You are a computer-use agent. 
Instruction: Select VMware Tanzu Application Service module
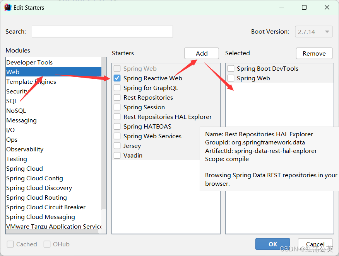pyautogui.click(x=54, y=226)
